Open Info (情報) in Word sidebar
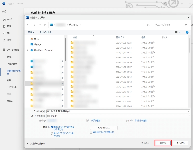Image resolution: width=193 pixels, height=150 pixels. point(9,57)
